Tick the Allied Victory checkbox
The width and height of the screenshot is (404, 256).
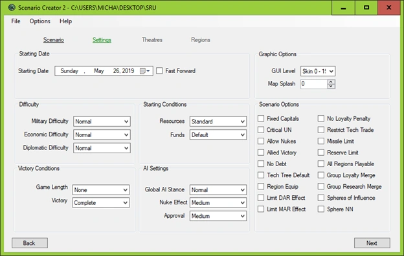261,153
